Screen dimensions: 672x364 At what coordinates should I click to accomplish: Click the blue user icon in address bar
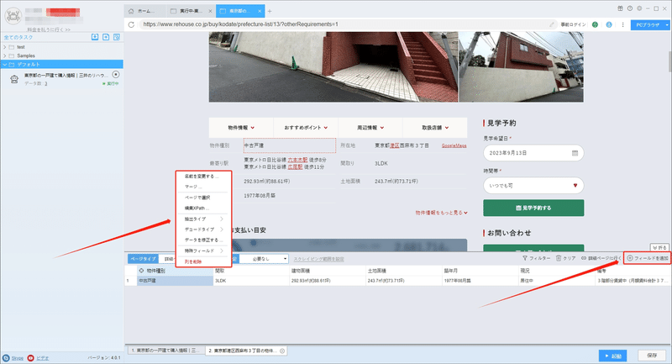tap(609, 24)
